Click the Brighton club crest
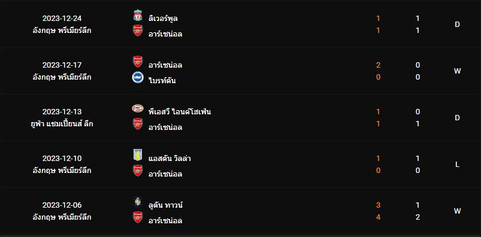The height and width of the screenshot is (237, 481). pyautogui.click(x=138, y=77)
